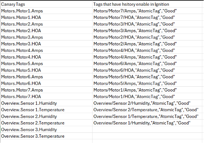204x143 pixels.
Task: Select the Overview.Sensor 3.Temperature cell
Action: 46,136
